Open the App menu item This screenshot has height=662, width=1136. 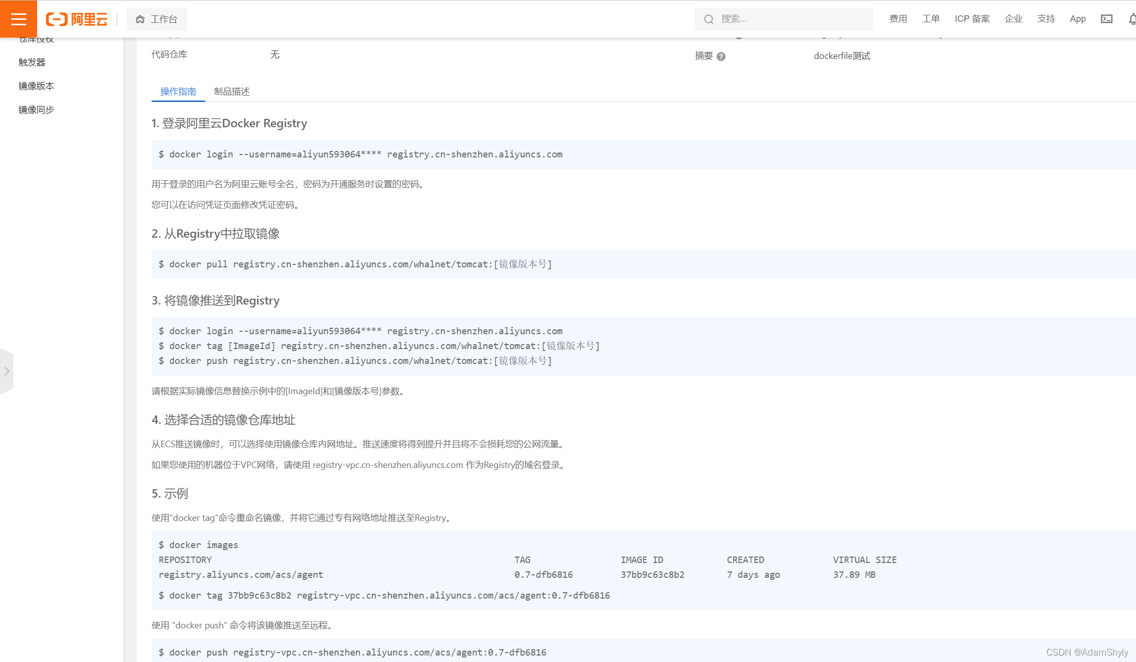[1078, 19]
